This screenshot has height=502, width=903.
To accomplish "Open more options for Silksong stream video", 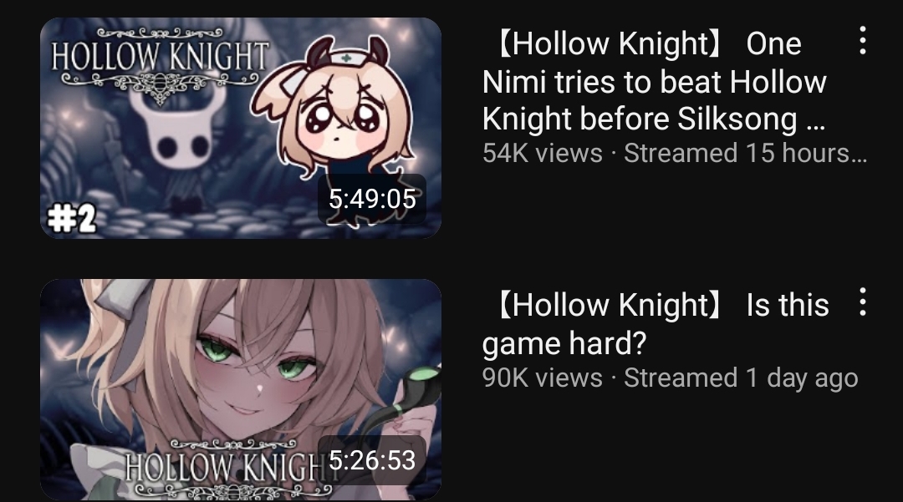I will pos(862,40).
